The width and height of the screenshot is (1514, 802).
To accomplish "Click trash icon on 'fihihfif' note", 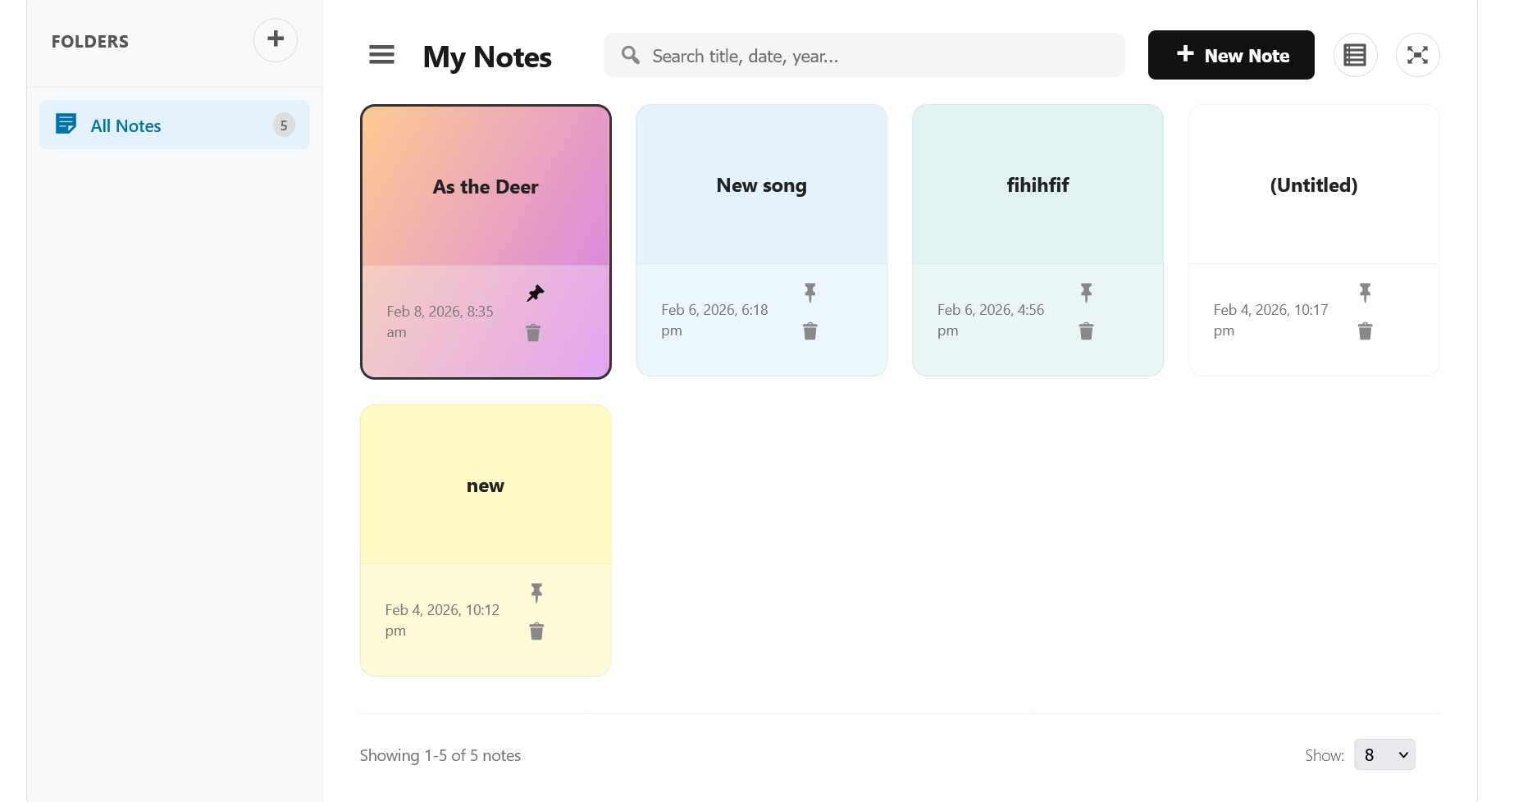I will point(1087,331).
